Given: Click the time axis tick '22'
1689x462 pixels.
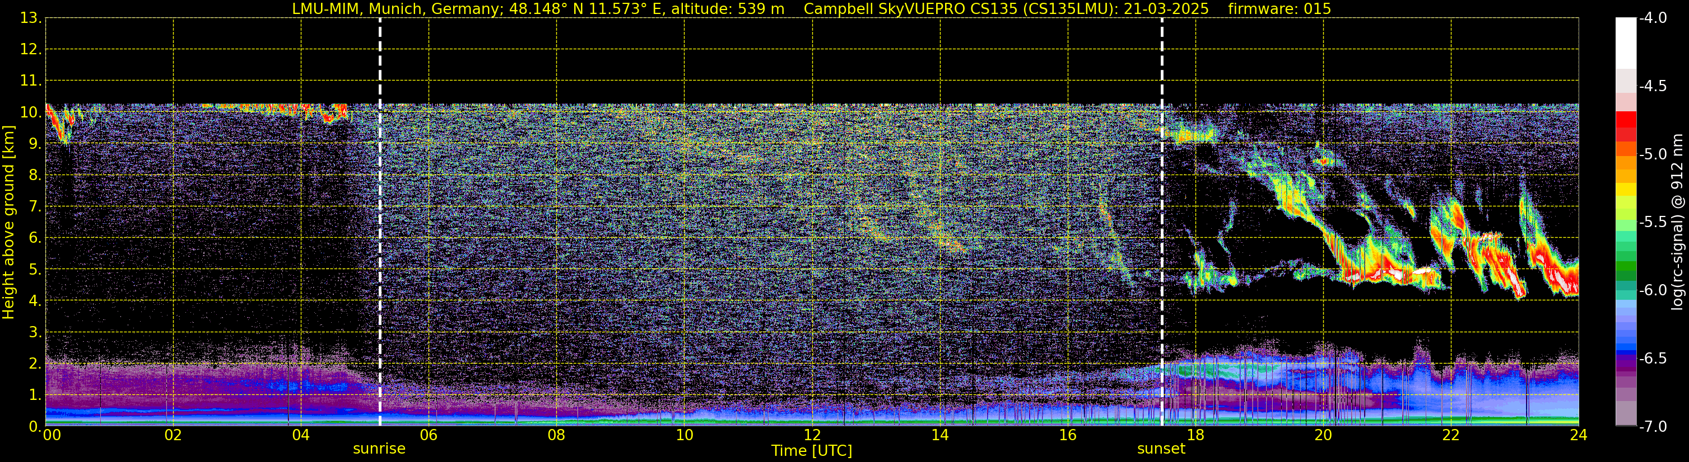Looking at the screenshot, I should click(1451, 435).
